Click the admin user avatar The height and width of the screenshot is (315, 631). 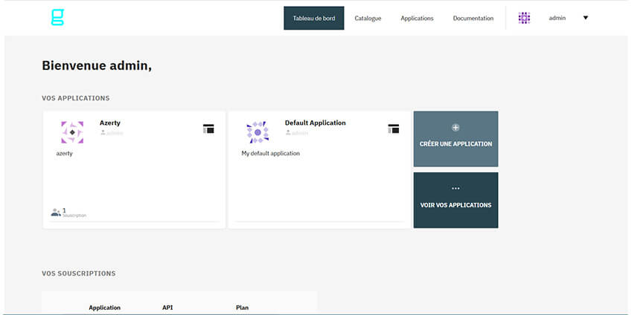click(x=524, y=18)
